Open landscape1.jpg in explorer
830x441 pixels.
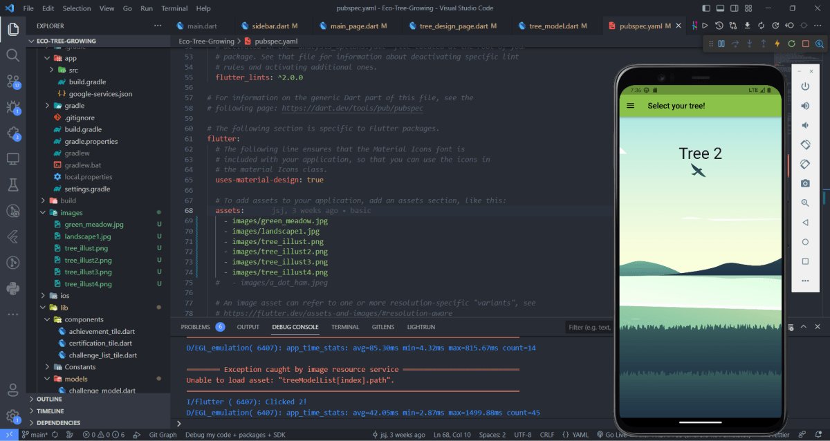tap(88, 236)
